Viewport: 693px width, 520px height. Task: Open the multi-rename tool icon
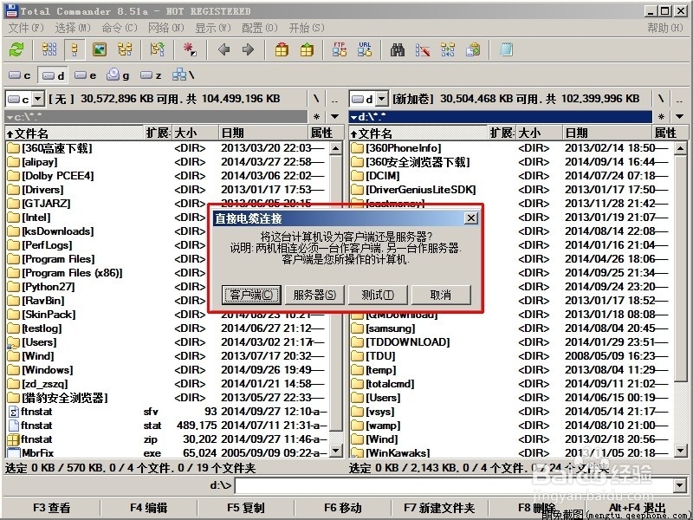click(x=423, y=49)
